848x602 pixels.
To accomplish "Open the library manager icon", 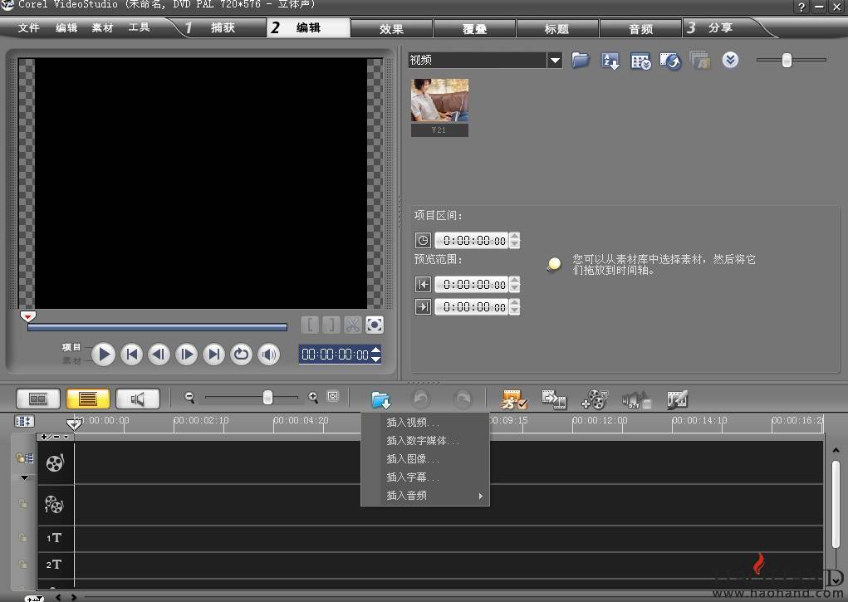I will [x=640, y=61].
